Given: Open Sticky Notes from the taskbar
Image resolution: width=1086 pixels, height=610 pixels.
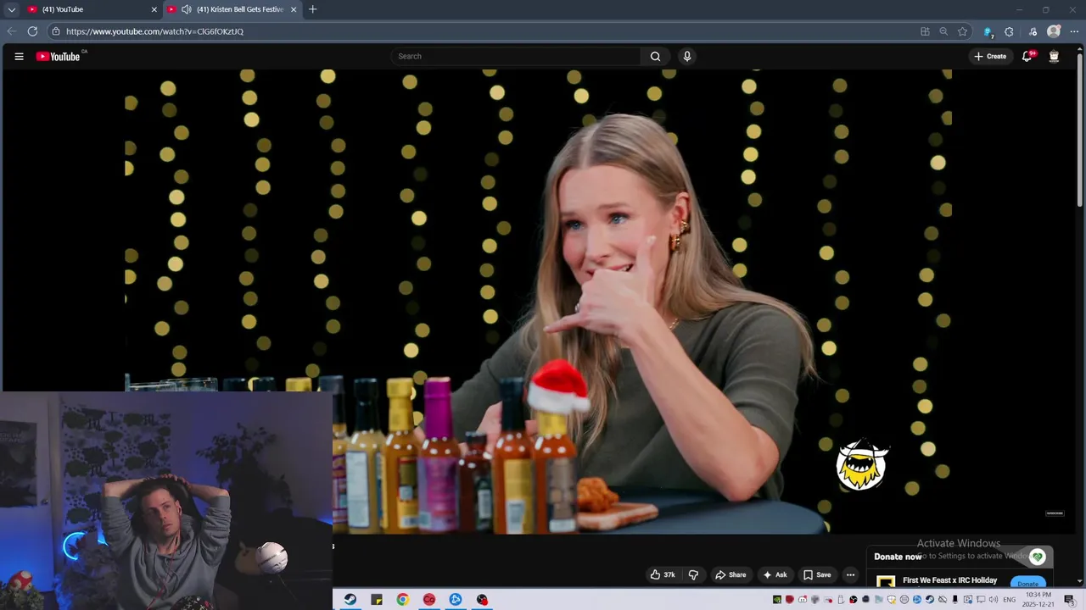Looking at the screenshot, I should pyautogui.click(x=377, y=600).
